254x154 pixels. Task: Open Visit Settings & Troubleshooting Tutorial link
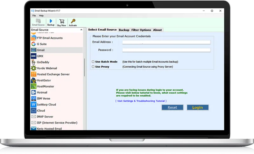pos(141,101)
